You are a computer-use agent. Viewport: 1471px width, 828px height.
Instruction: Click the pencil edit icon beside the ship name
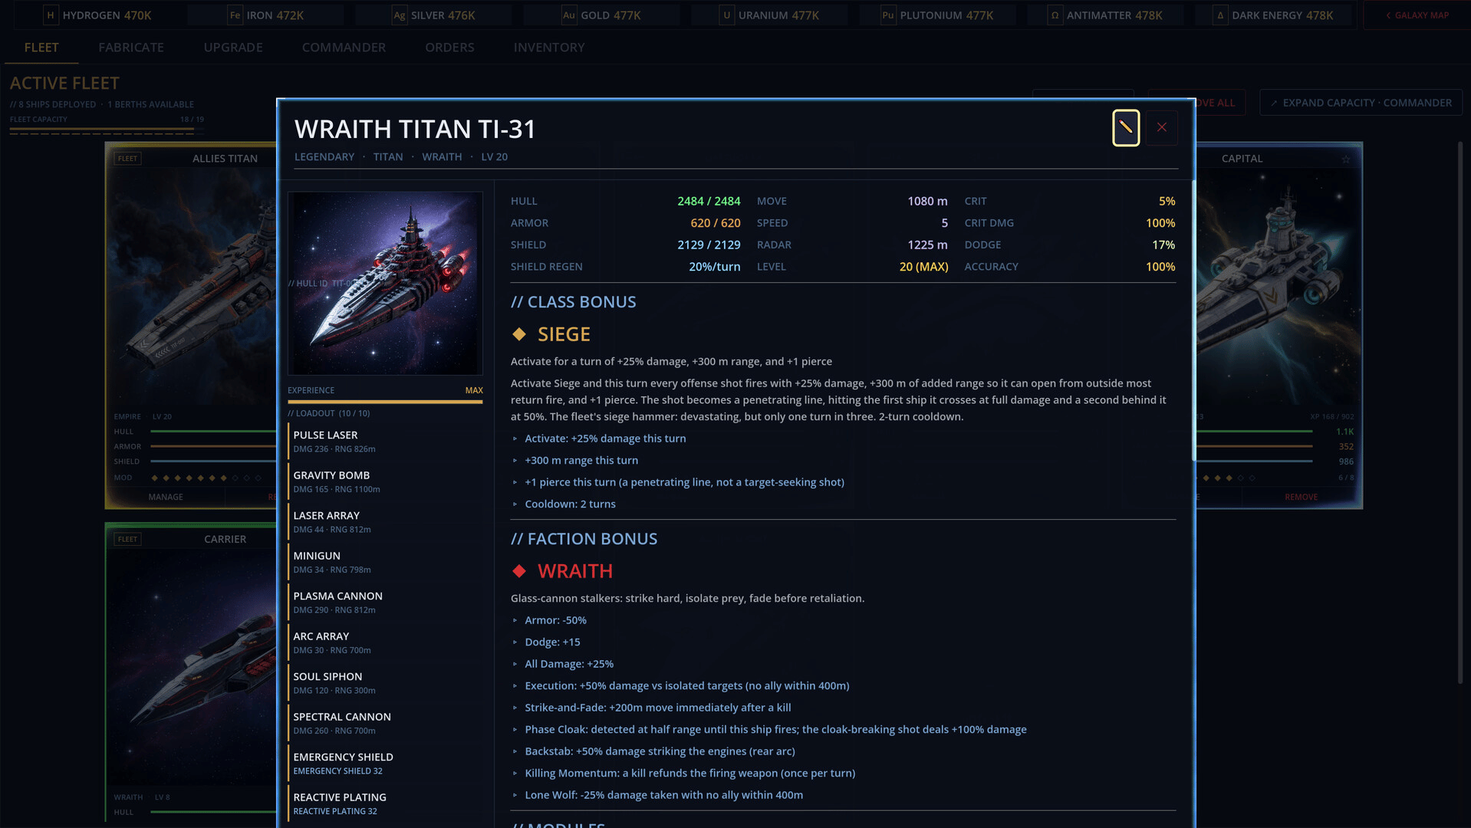[x=1125, y=127]
